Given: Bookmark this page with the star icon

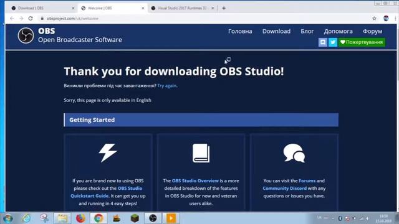Looking at the screenshot, I should (374, 18).
